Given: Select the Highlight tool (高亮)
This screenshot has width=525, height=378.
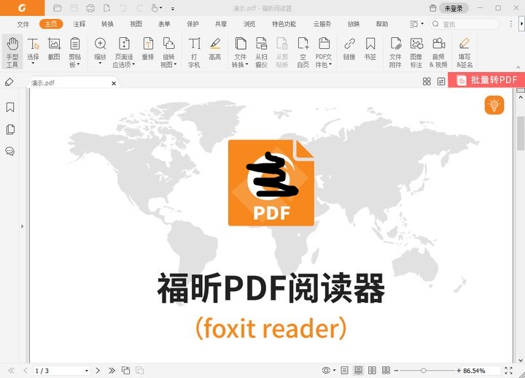Looking at the screenshot, I should pyautogui.click(x=215, y=50).
